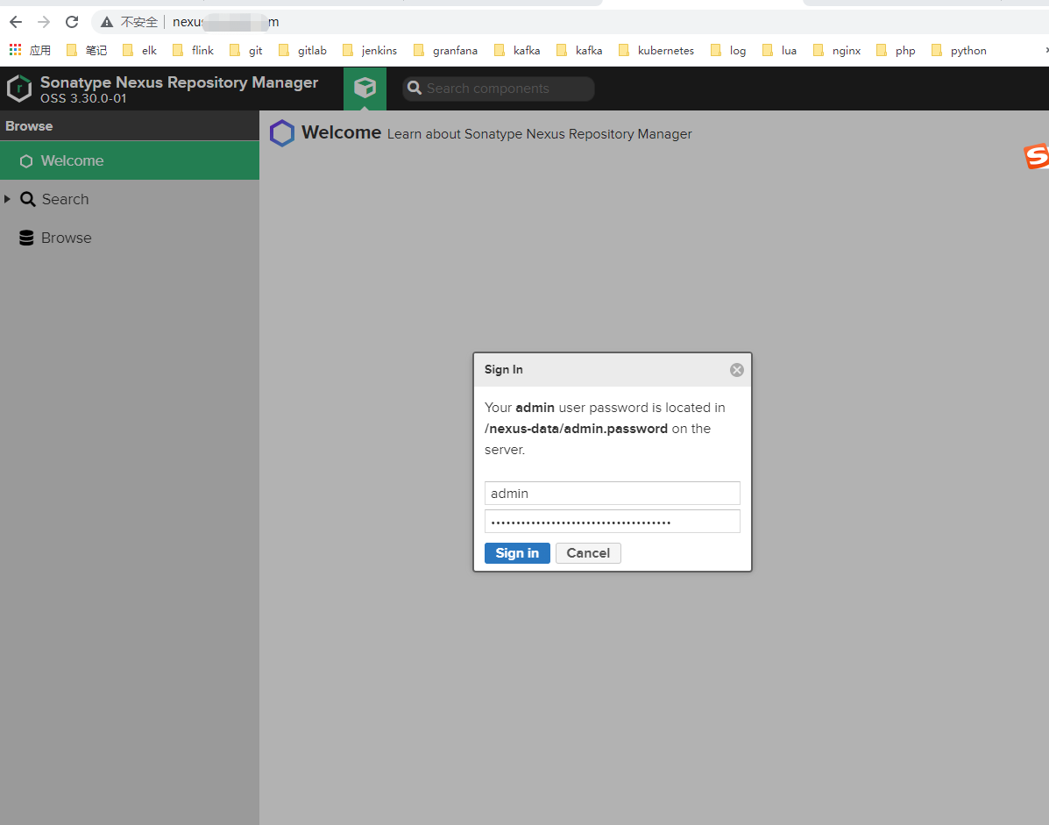This screenshot has height=825, width=1049.
Task: Open the nginx bookmark folder
Action: (x=836, y=50)
